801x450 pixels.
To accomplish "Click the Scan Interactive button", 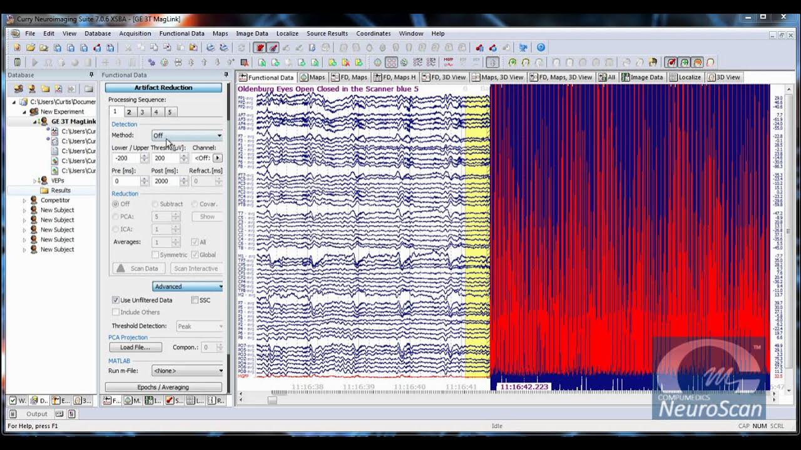I will pyautogui.click(x=196, y=268).
